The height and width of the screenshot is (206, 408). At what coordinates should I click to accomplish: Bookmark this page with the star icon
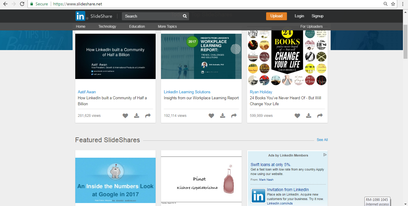[393, 4]
